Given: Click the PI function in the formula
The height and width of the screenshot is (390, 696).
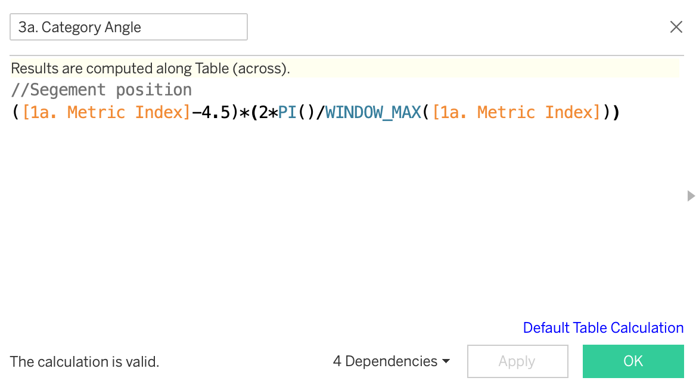Looking at the screenshot, I should 287,112.
